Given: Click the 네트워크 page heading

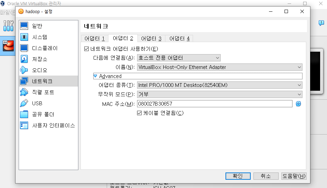Looking at the screenshot, I should click(96, 26).
